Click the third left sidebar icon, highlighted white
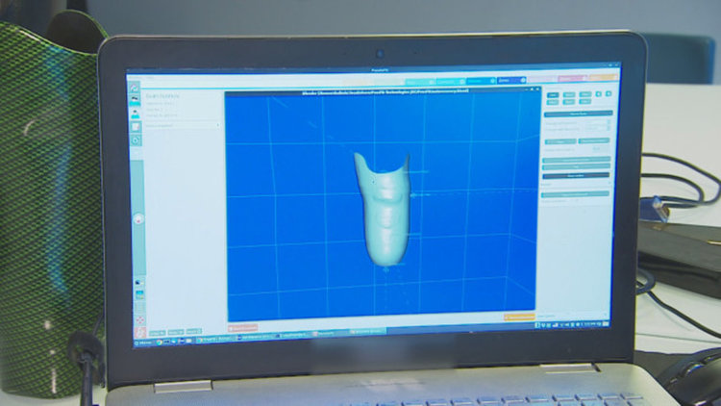 [135, 114]
